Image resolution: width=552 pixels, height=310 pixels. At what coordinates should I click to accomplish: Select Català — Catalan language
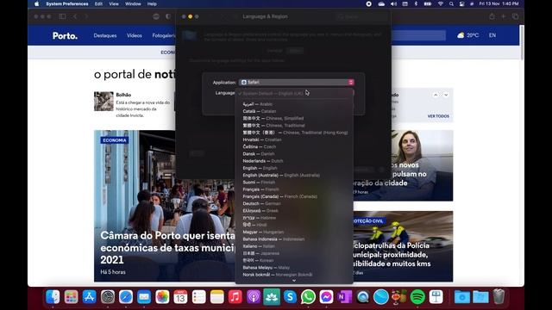(x=294, y=111)
